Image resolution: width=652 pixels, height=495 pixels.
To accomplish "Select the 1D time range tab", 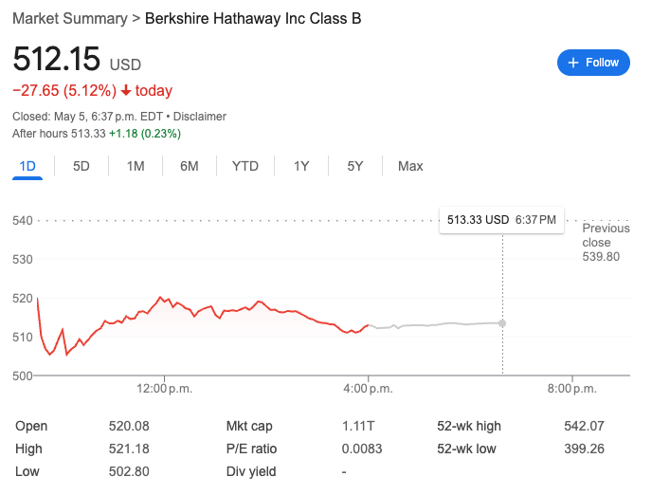I will click(27, 166).
